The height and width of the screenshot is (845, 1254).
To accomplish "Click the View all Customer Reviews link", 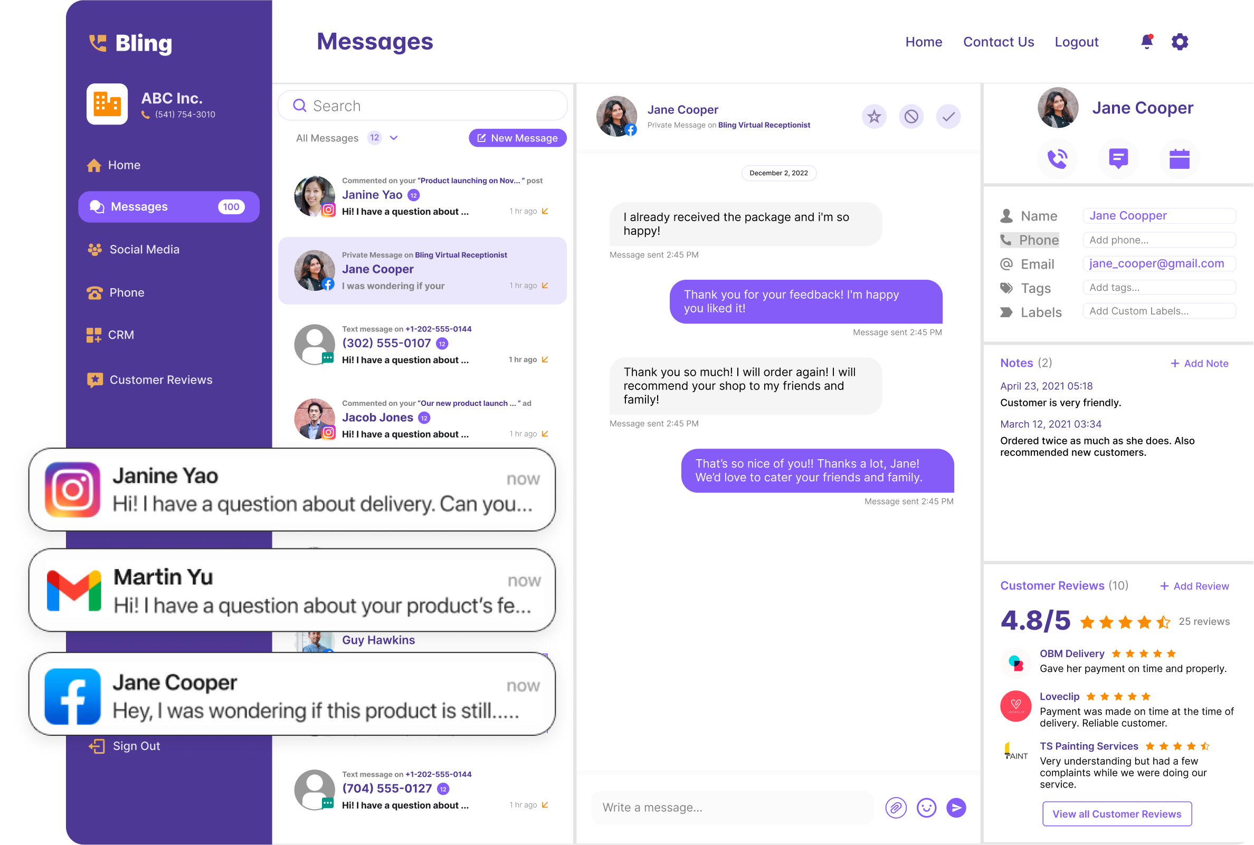I will (1115, 813).
